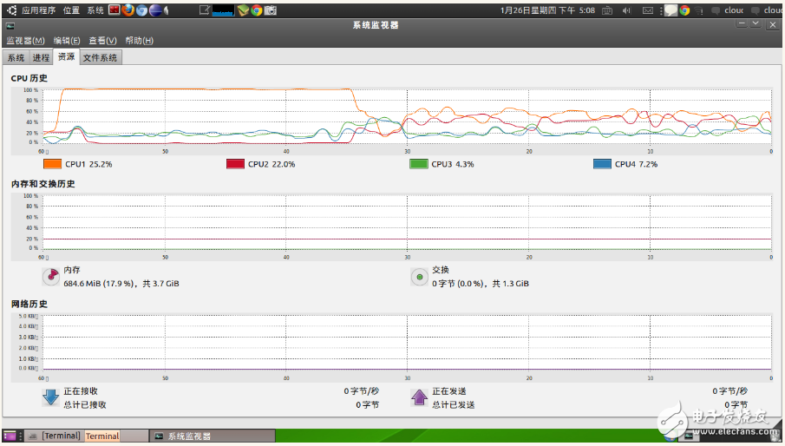Switch to the 进程 tab

[x=41, y=58]
